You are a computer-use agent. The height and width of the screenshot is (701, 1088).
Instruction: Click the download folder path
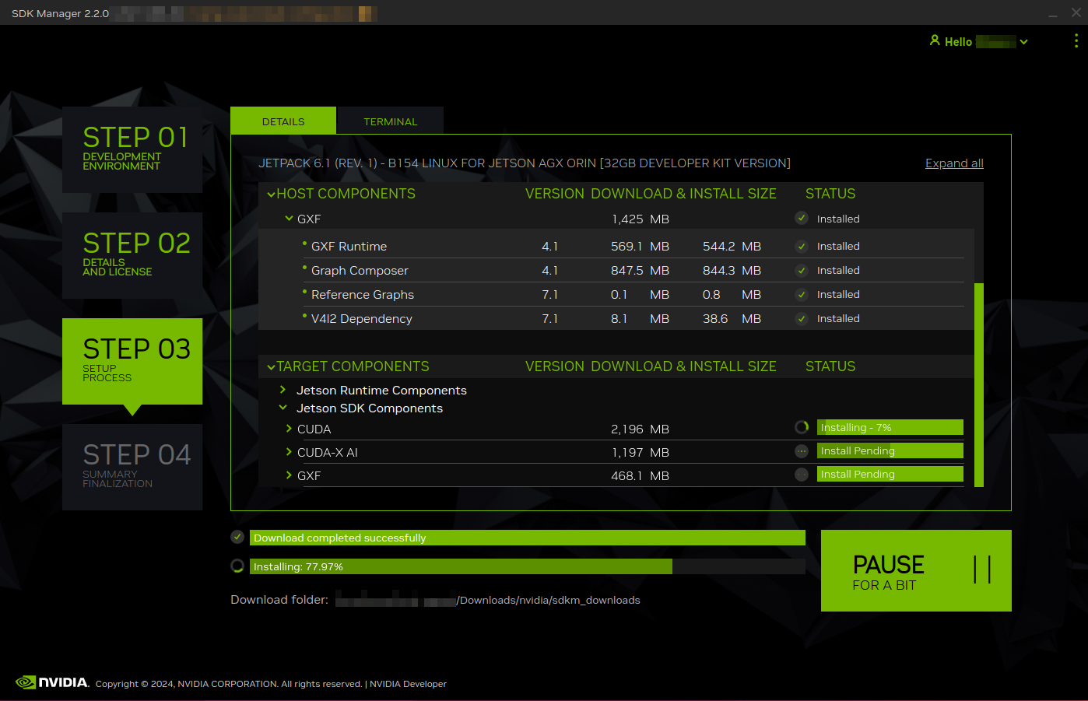click(x=488, y=600)
